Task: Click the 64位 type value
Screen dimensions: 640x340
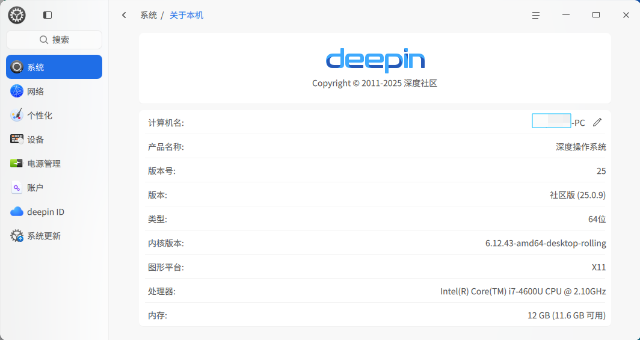Action: click(x=597, y=219)
